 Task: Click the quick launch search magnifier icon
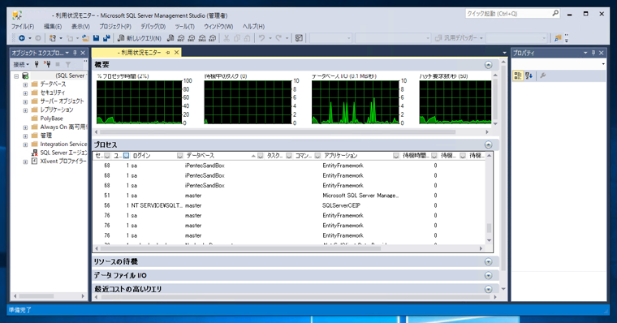(x=555, y=13)
